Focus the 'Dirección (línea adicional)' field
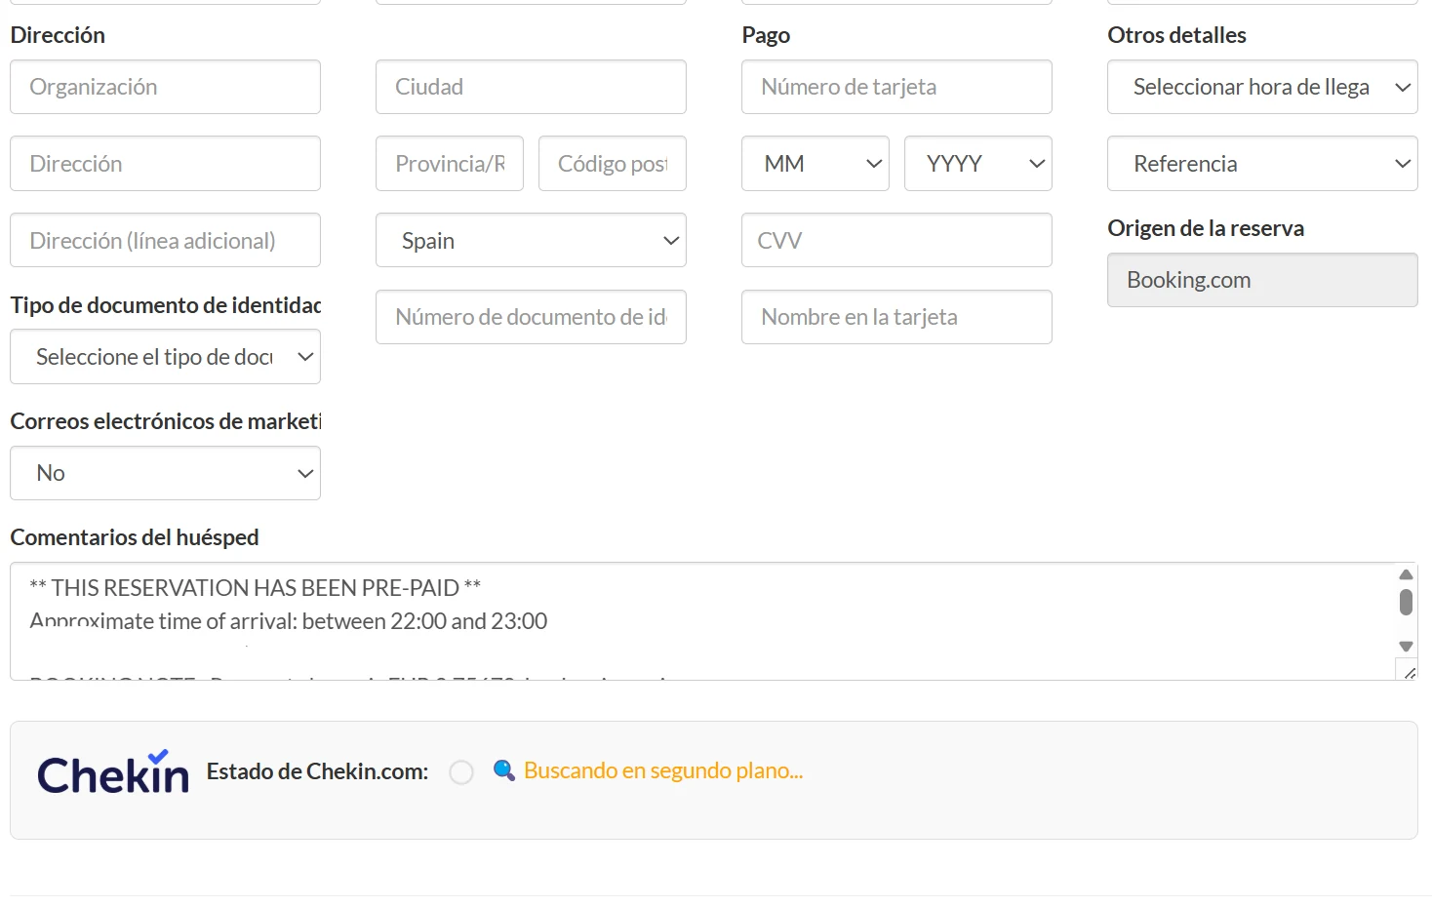Image resolution: width=1432 pixels, height=907 pixels. [x=165, y=240]
